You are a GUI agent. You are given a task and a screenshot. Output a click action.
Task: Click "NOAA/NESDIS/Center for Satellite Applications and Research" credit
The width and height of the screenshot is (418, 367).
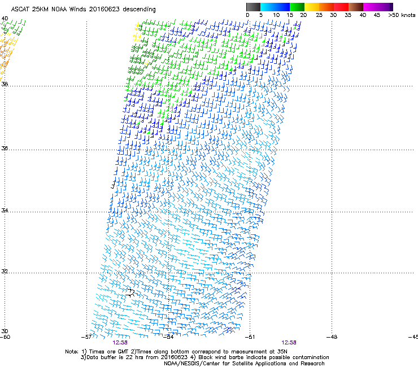click(x=244, y=364)
